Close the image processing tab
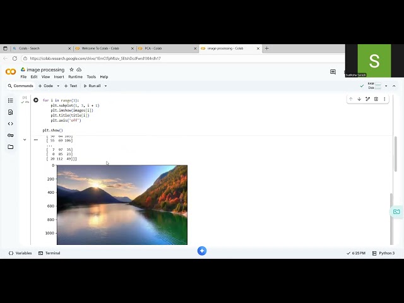This screenshot has width=404, height=303. tap(258, 48)
